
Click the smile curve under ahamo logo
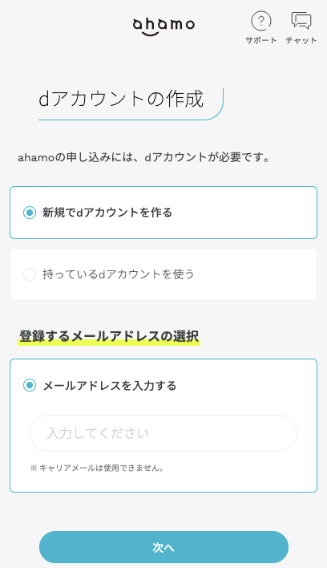click(x=150, y=34)
